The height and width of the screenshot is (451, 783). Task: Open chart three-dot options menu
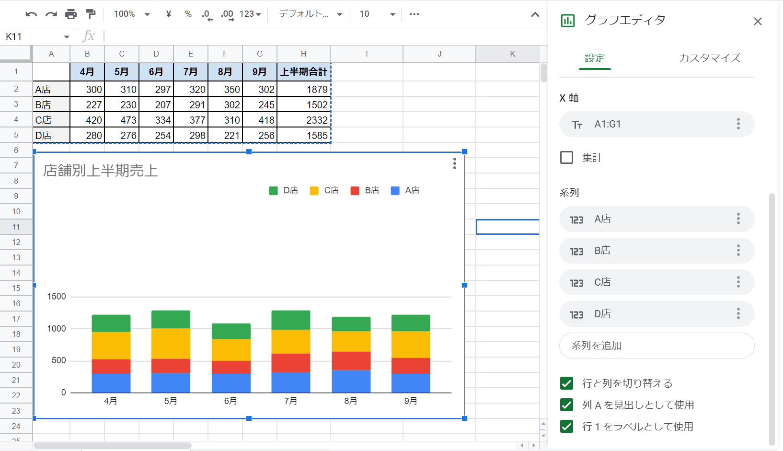click(x=454, y=164)
